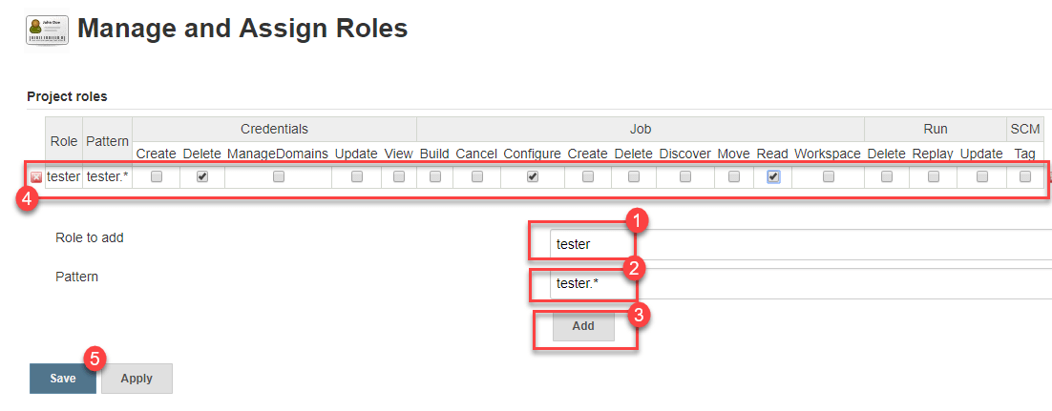Click the Save button
The width and height of the screenshot is (1052, 411).
(x=63, y=378)
